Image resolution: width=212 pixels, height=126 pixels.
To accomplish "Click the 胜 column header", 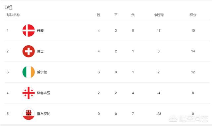I will tap(99, 15).
